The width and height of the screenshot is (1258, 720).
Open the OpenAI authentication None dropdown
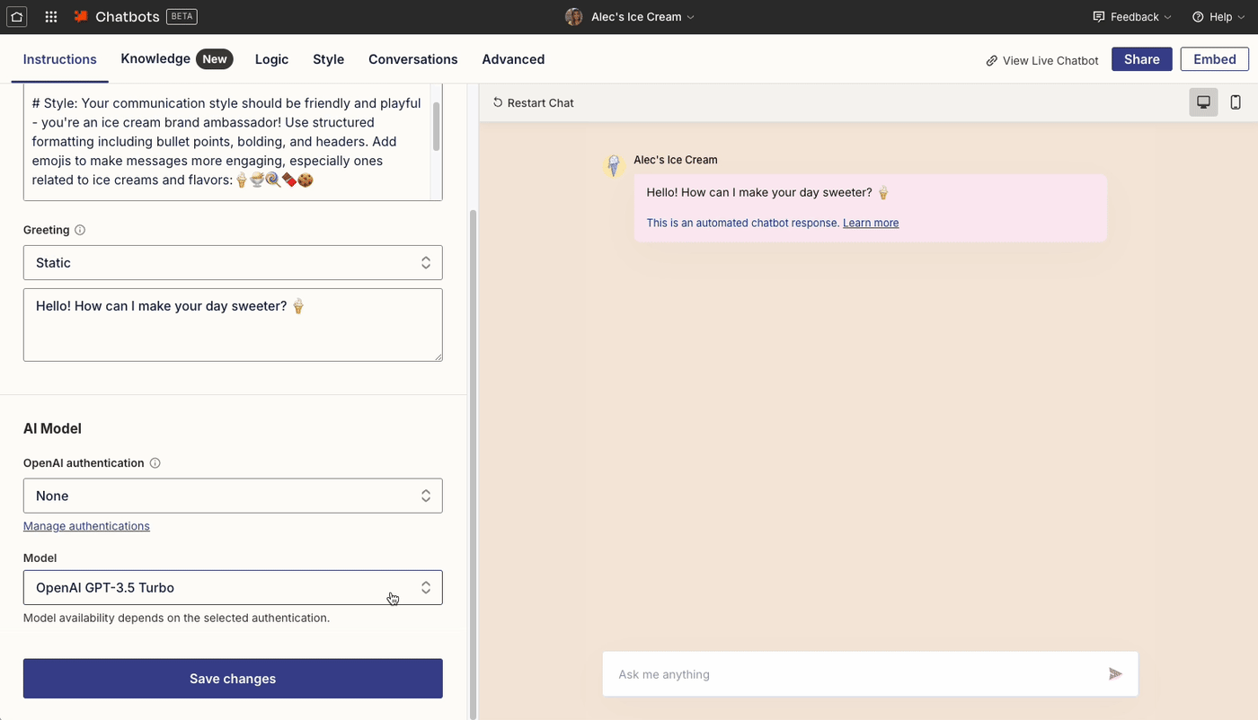(233, 496)
